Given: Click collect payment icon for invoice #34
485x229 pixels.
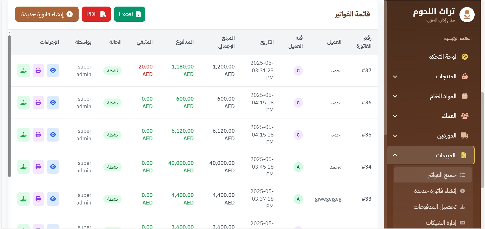Looking at the screenshot, I should [x=24, y=167].
